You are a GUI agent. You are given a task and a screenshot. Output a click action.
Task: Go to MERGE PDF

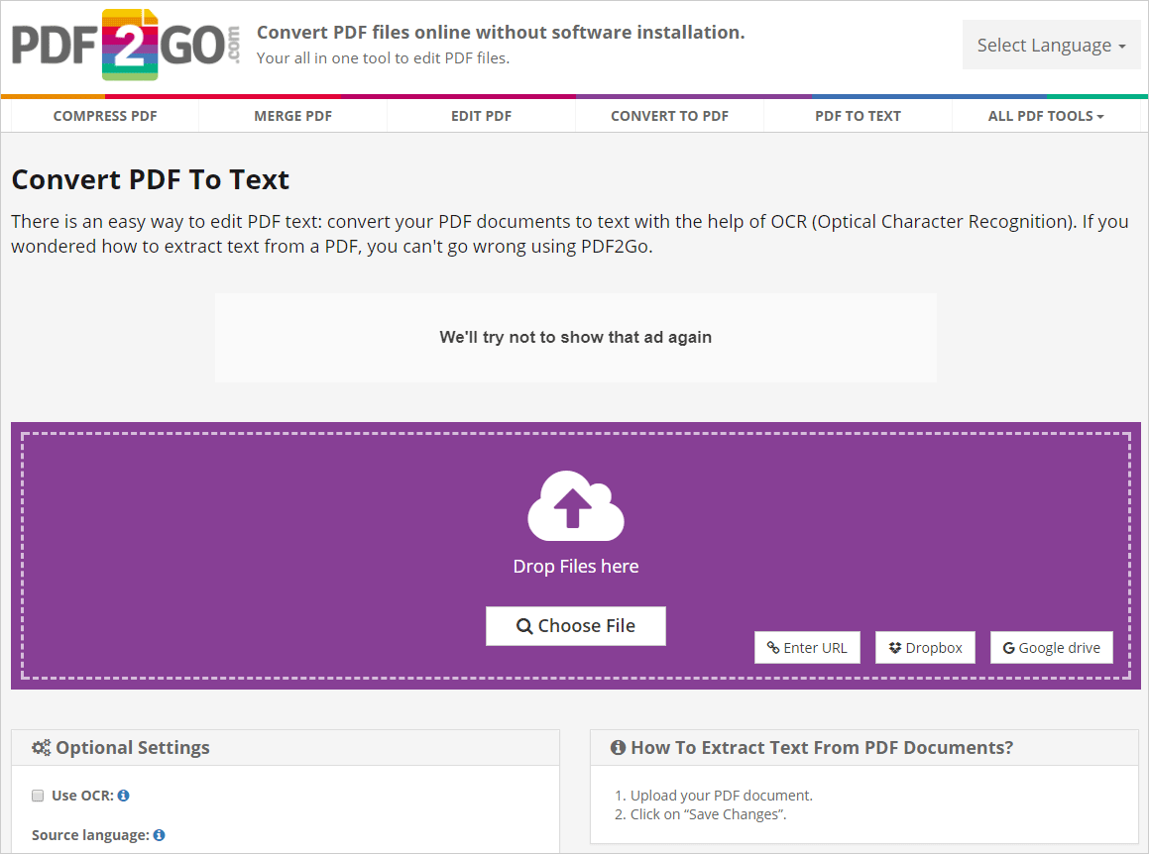293,116
